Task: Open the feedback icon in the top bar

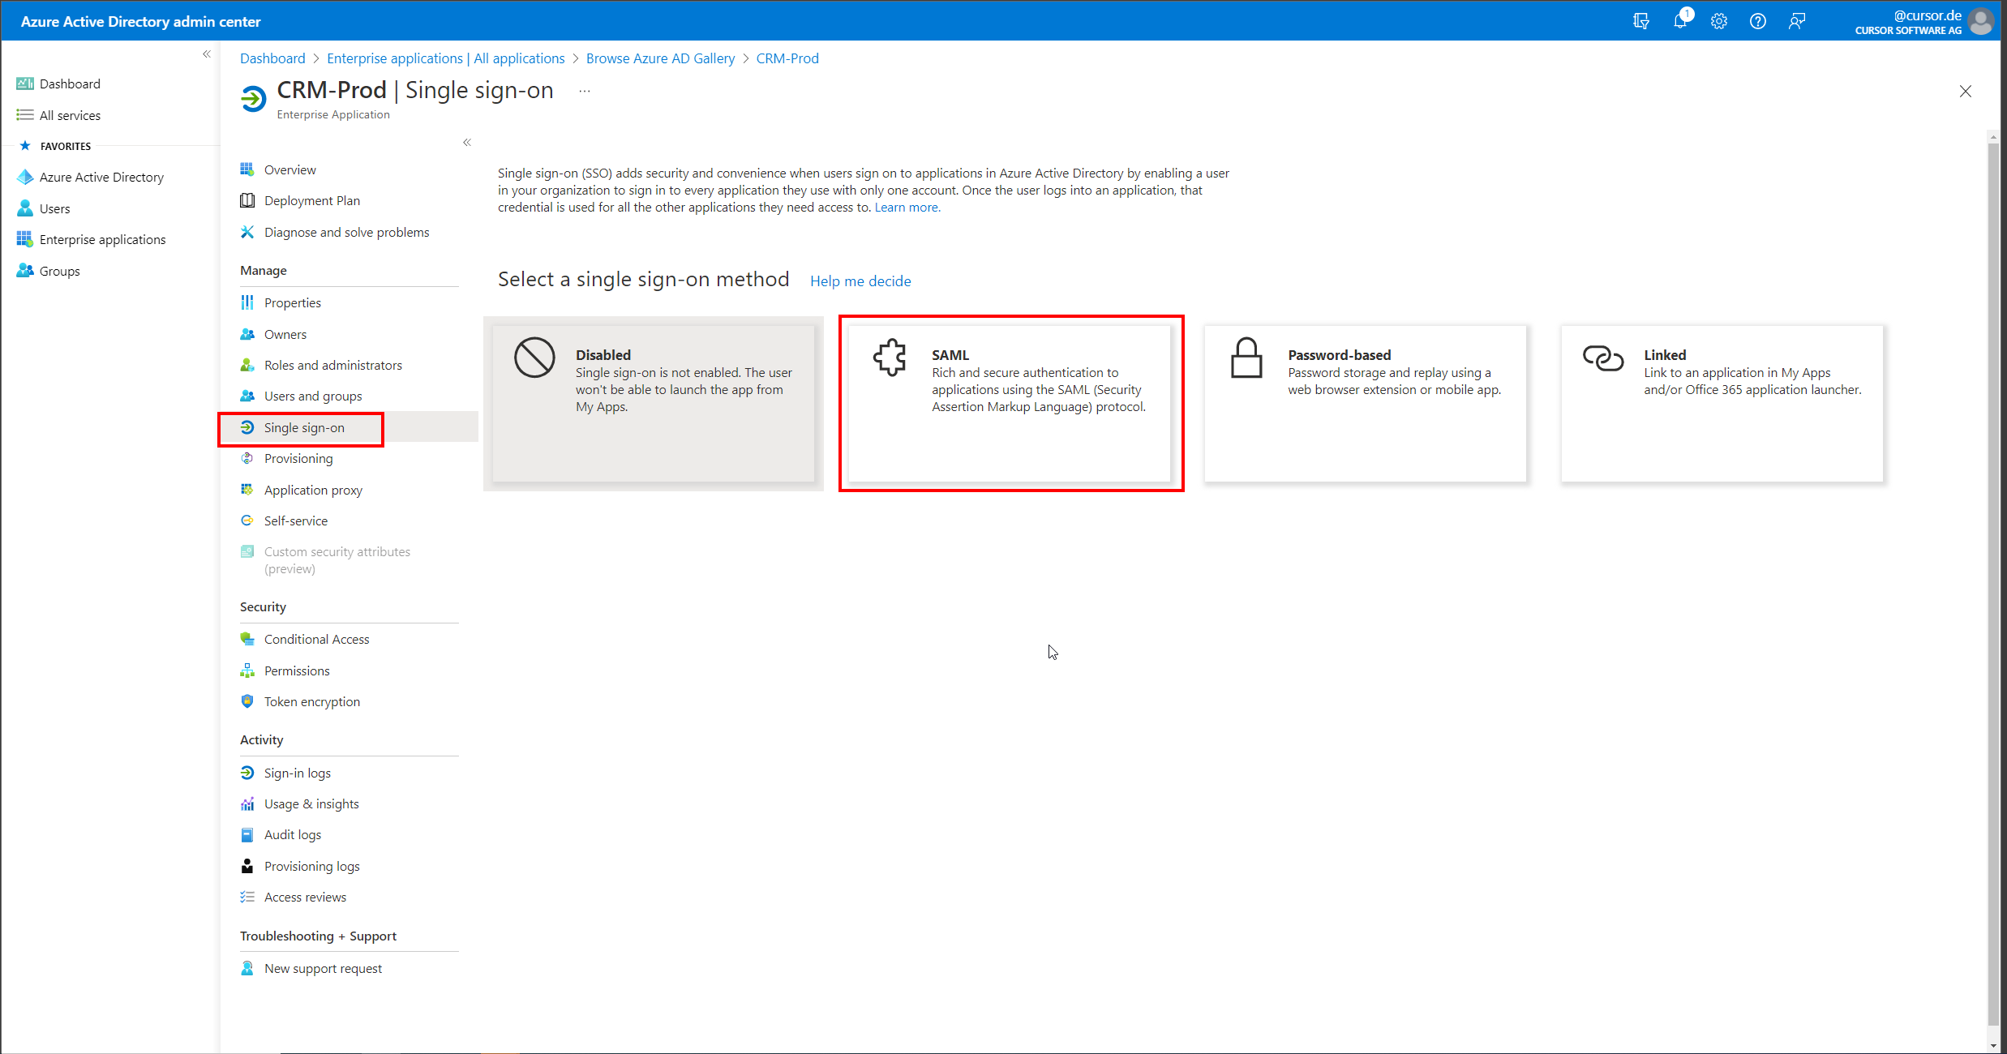Action: (x=1797, y=21)
